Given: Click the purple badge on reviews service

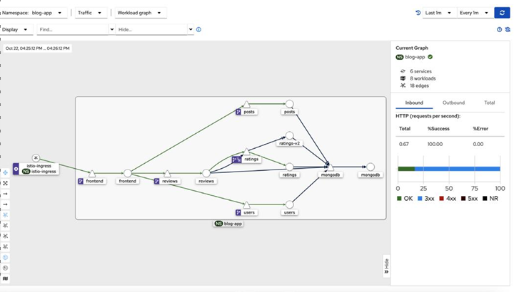Looking at the screenshot, I should click(x=156, y=181).
